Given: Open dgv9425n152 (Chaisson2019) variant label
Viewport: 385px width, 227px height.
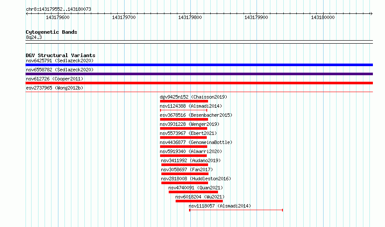Looking at the screenshot, I should coord(193,97).
